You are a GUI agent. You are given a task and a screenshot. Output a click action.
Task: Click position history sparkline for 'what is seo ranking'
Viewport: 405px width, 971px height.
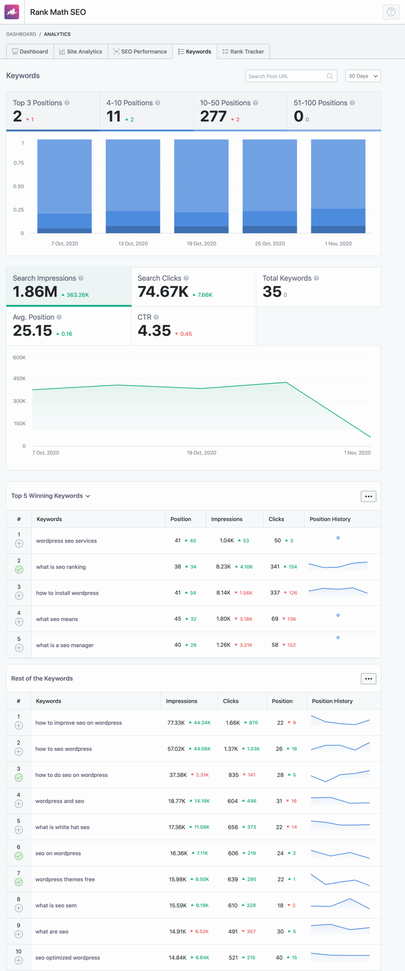point(338,566)
